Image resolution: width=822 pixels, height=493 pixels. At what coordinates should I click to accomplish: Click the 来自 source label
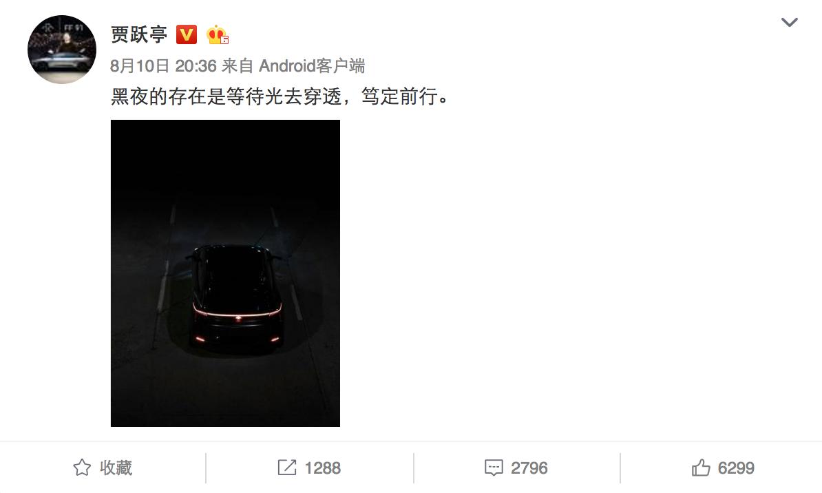(x=238, y=66)
